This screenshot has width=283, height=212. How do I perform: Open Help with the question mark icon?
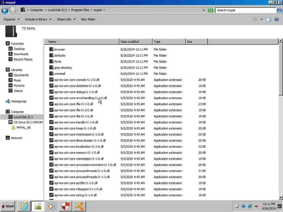coord(276,19)
